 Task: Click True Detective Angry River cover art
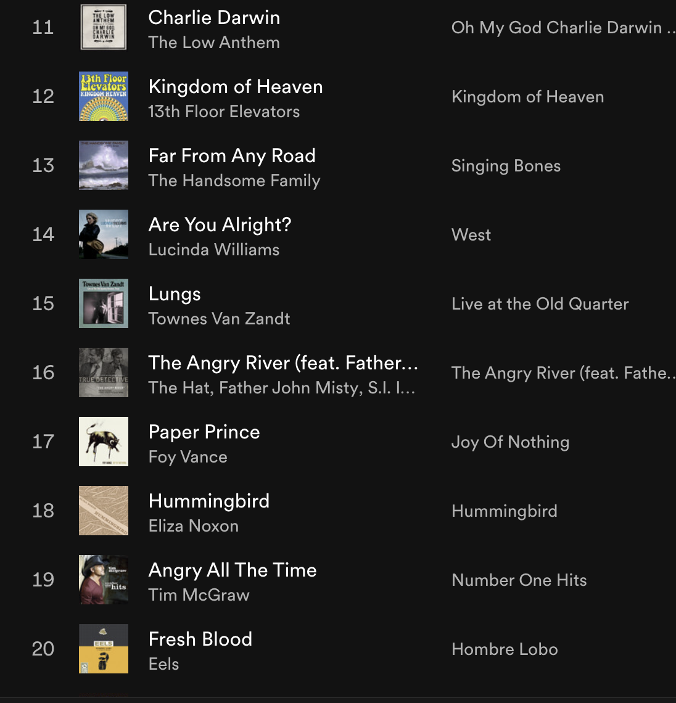coord(104,372)
